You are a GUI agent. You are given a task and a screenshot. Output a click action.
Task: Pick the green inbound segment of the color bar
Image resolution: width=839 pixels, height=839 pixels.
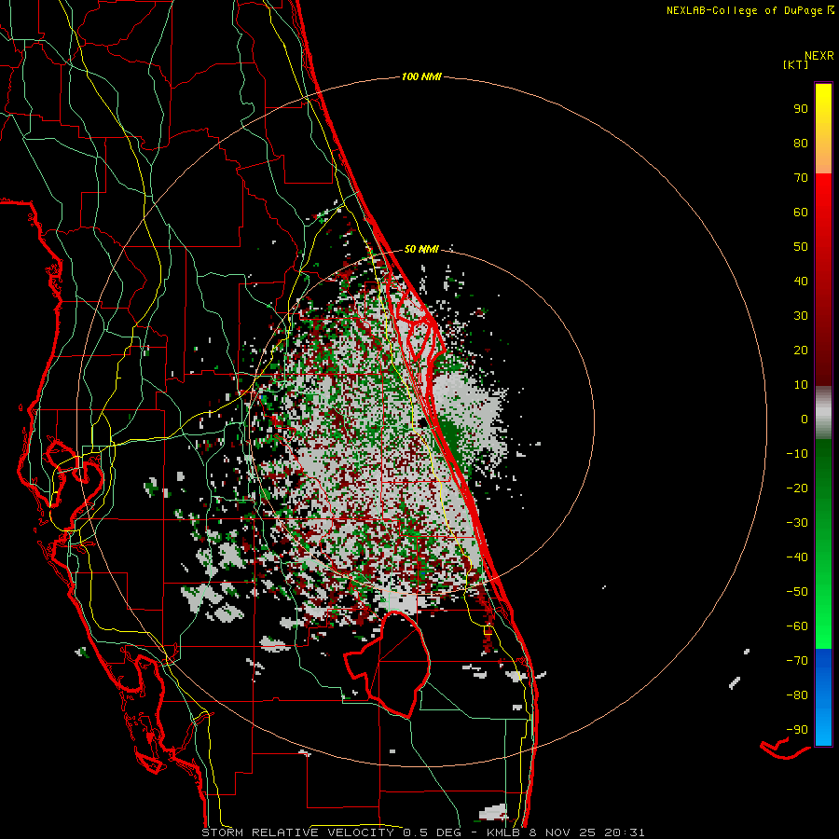[x=823, y=544]
